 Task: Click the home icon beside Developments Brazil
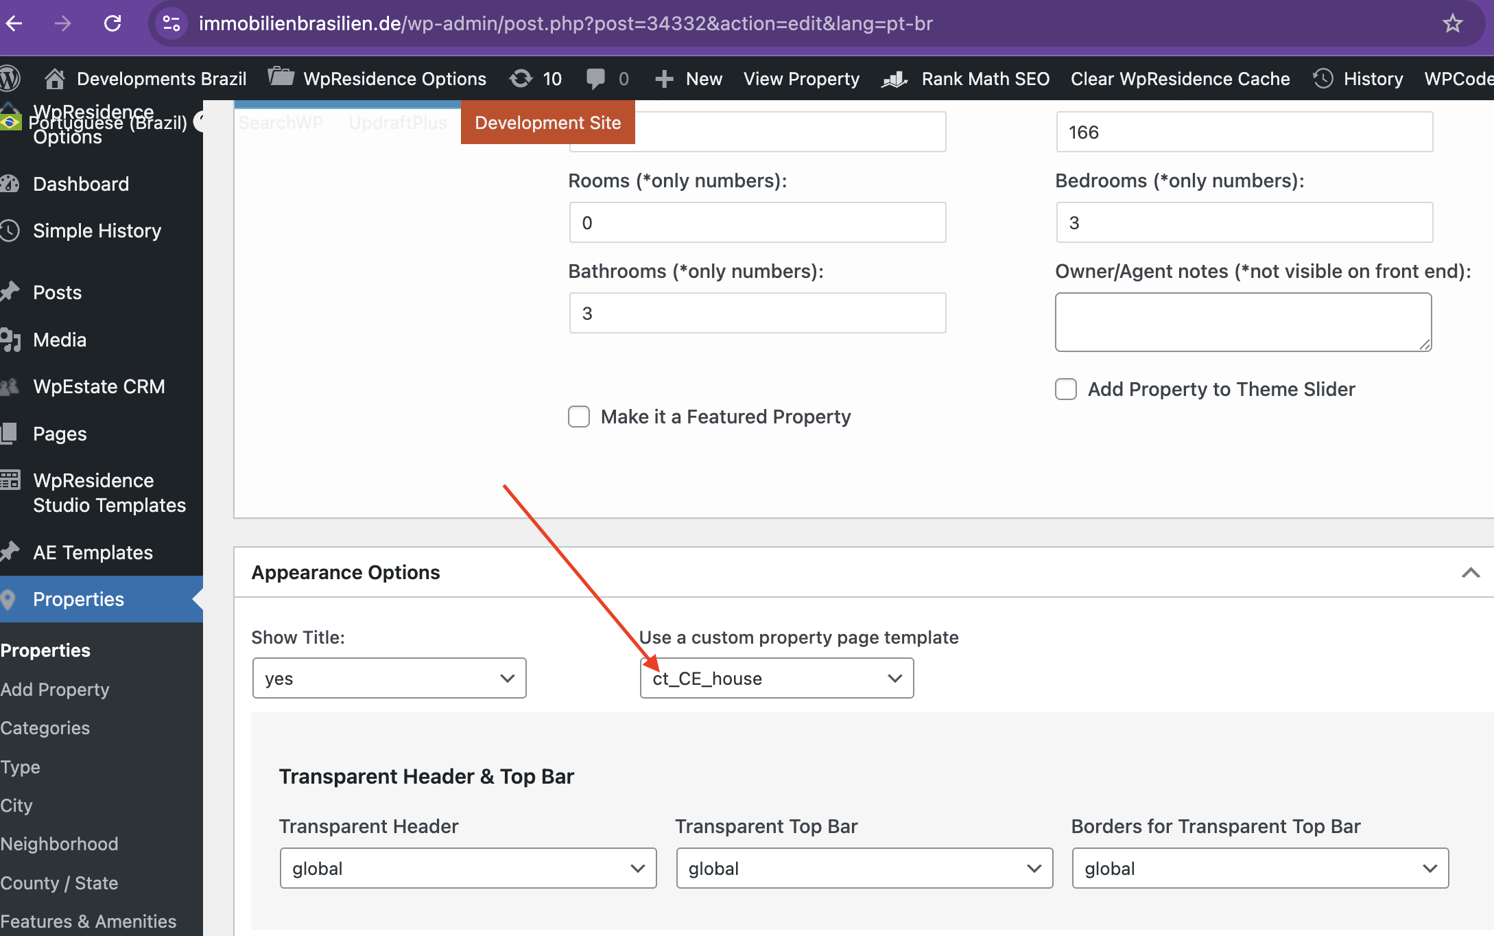(x=55, y=78)
